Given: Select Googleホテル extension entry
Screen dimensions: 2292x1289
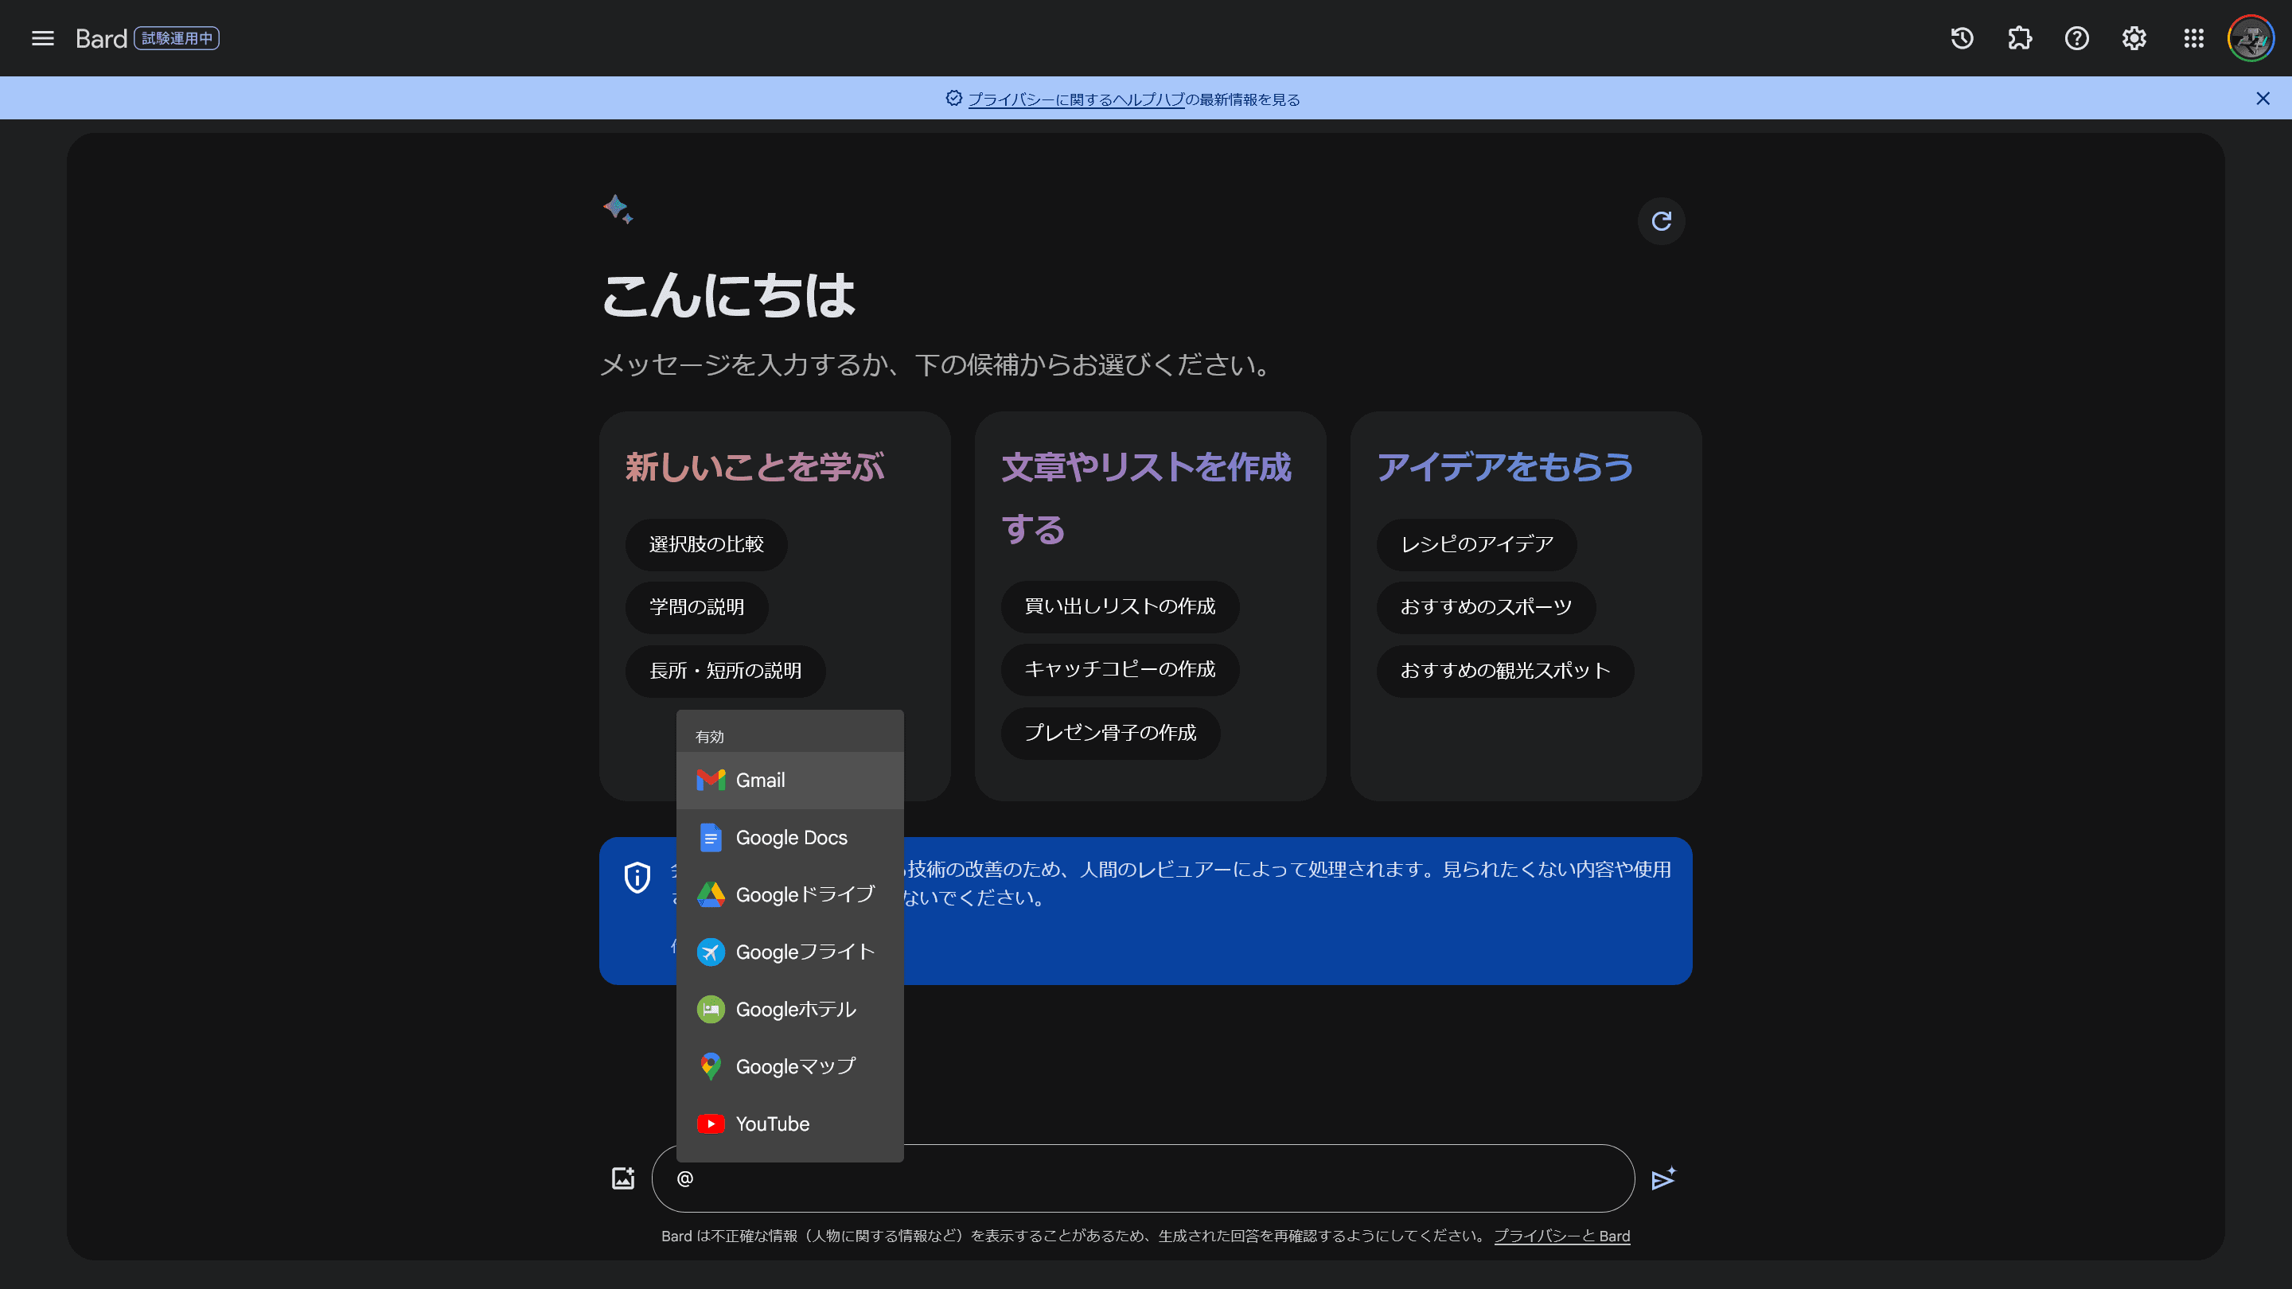Looking at the screenshot, I should point(790,1009).
